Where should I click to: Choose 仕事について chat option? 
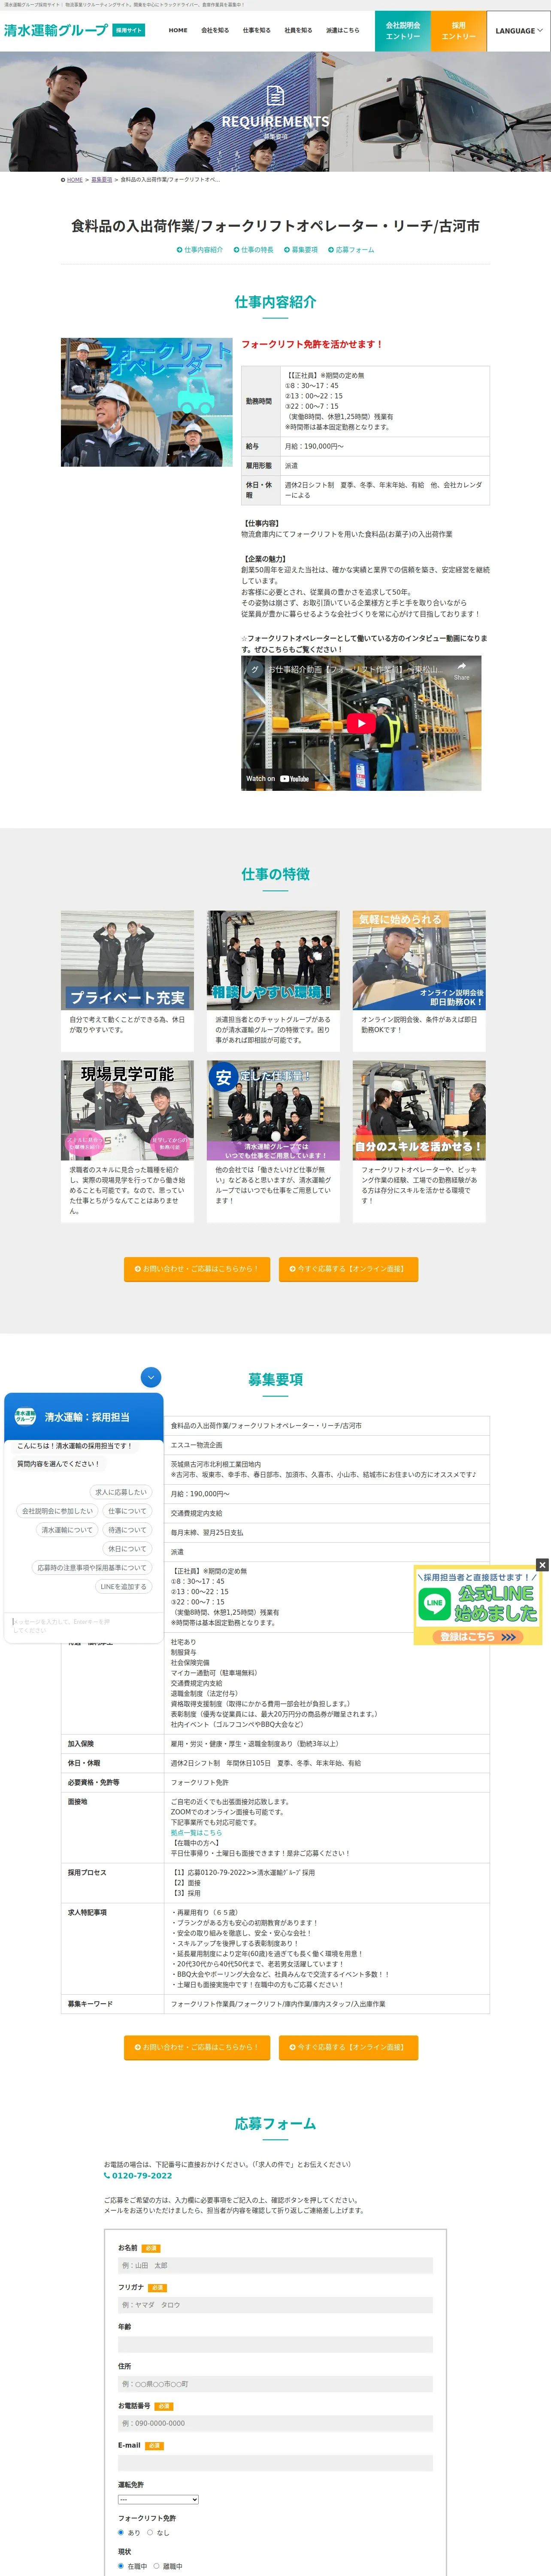127,1511
